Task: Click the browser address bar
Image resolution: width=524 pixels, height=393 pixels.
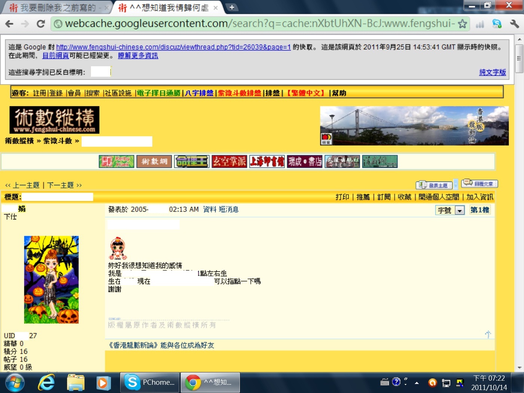Action: tap(258, 24)
